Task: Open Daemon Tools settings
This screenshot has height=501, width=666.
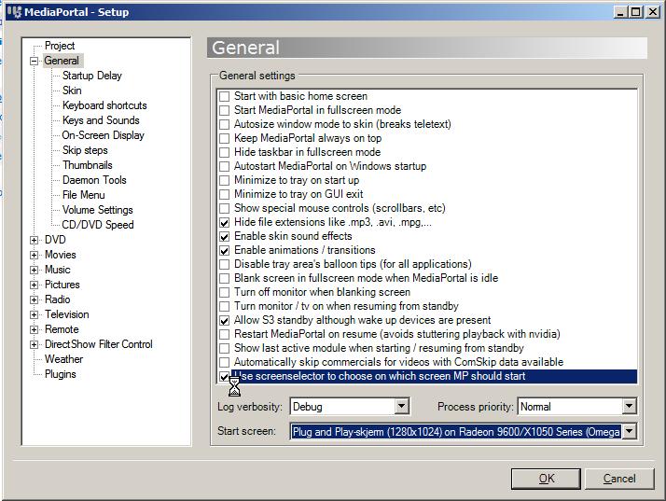Action: pos(94,180)
